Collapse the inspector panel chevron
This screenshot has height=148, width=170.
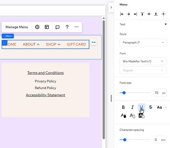click(x=111, y=7)
